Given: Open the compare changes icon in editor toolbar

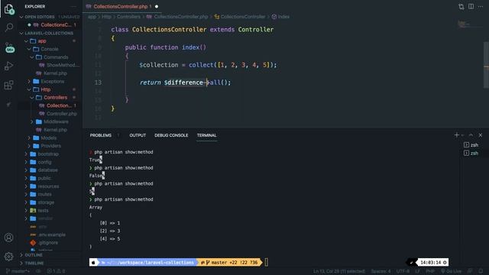Looking at the screenshot, I should 461,7.
